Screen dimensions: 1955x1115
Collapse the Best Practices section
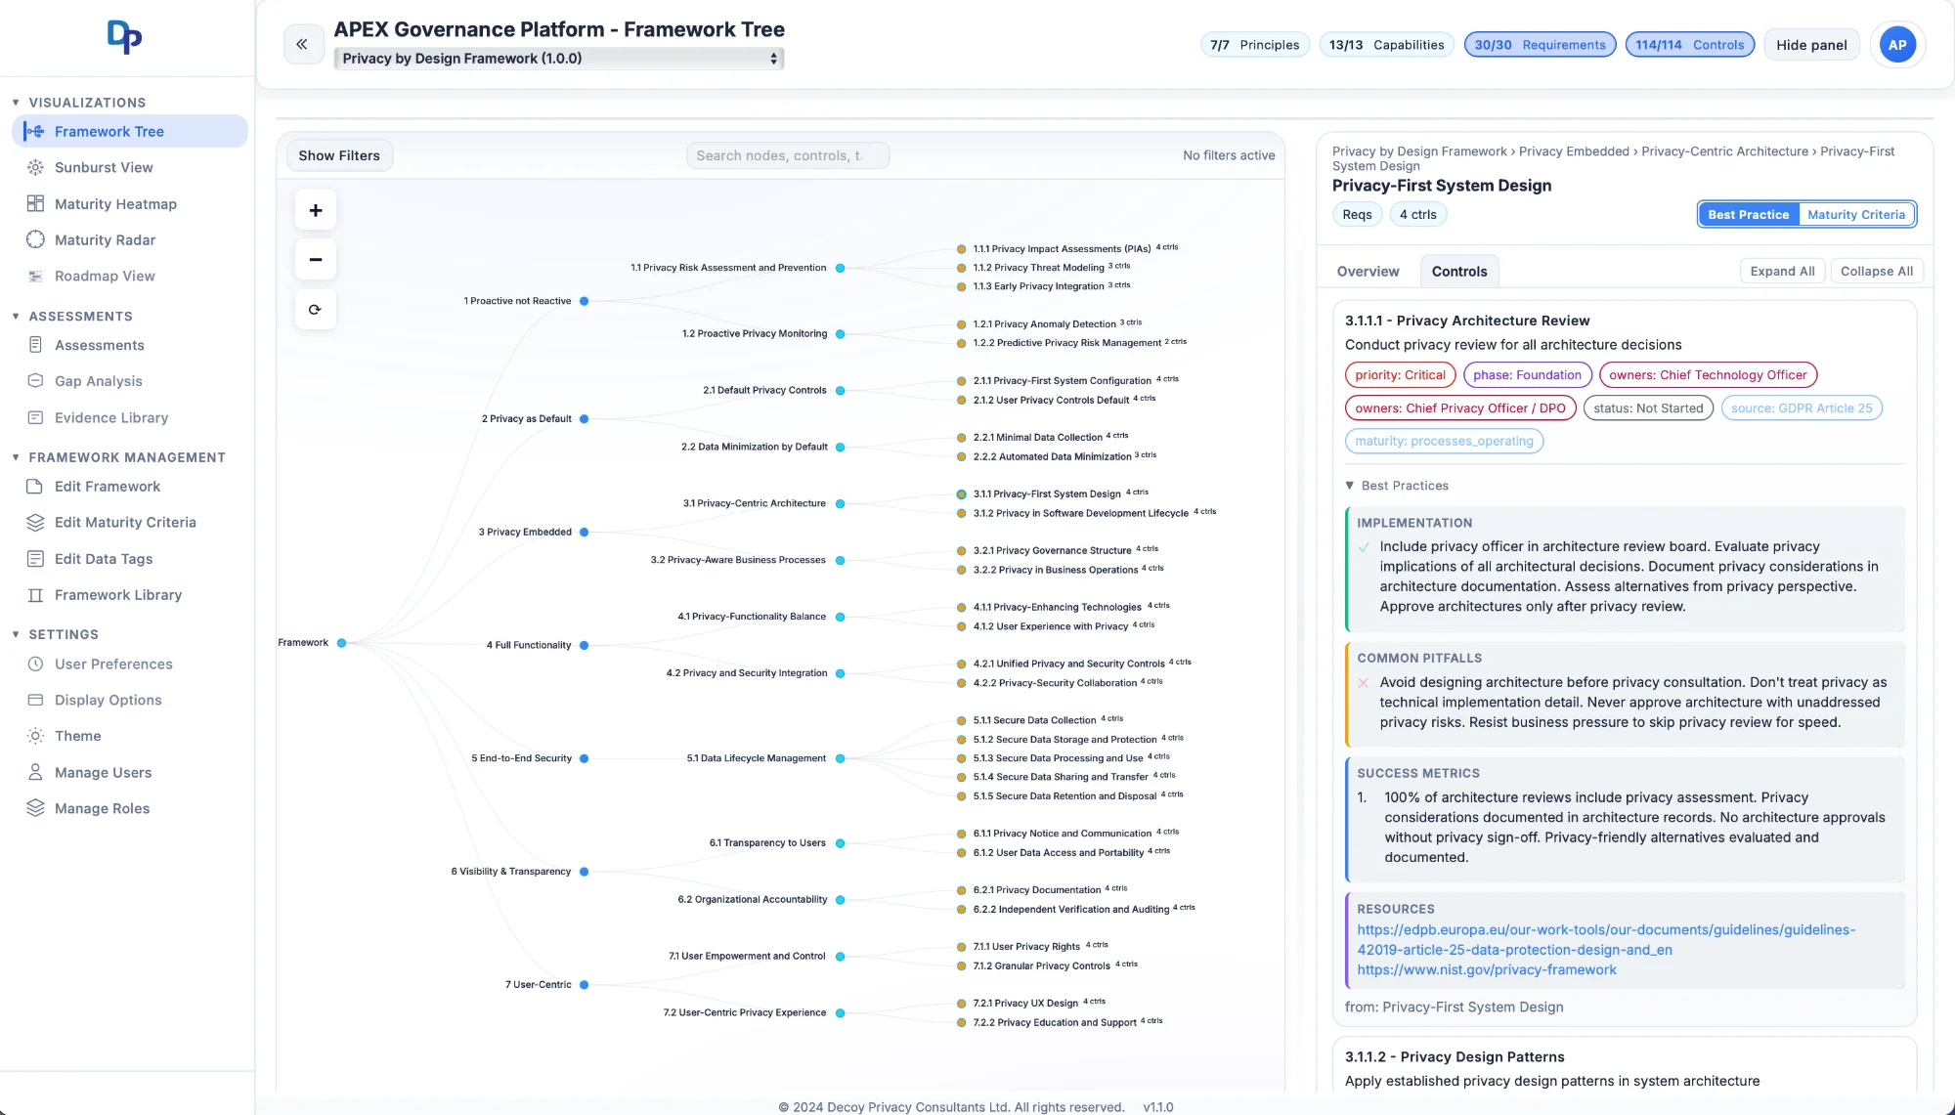1398,485
